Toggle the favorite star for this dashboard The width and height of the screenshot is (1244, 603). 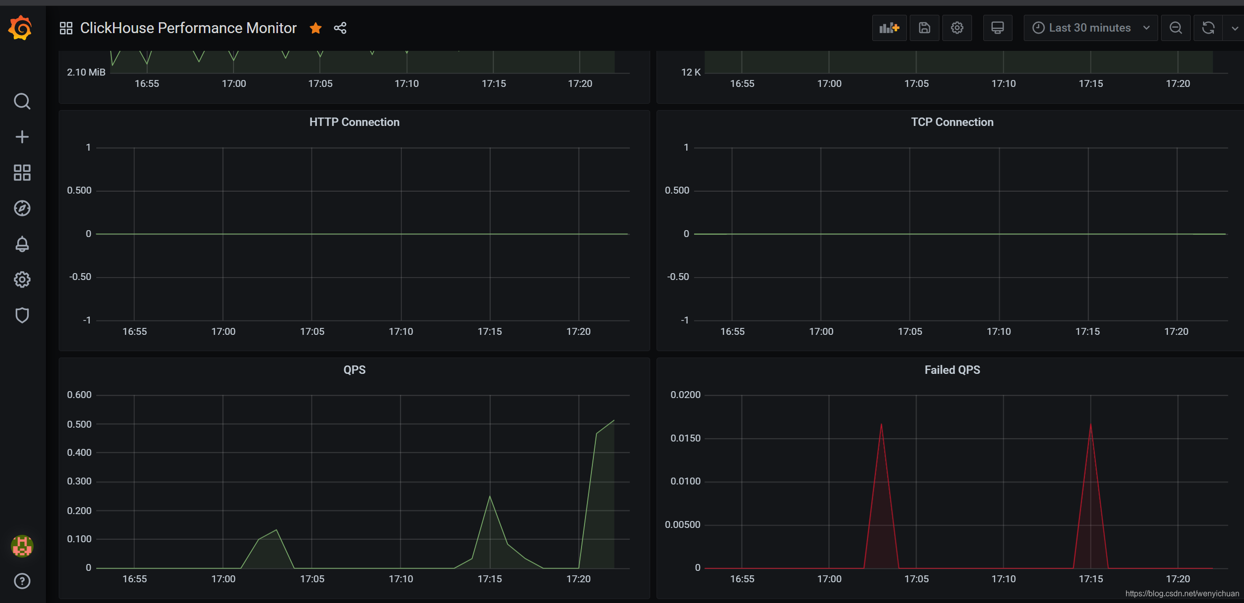click(x=316, y=28)
